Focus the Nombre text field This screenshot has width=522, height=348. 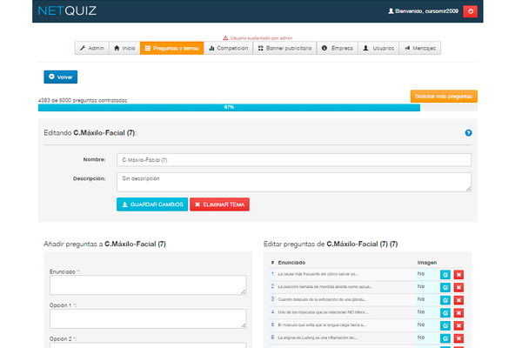tap(293, 160)
